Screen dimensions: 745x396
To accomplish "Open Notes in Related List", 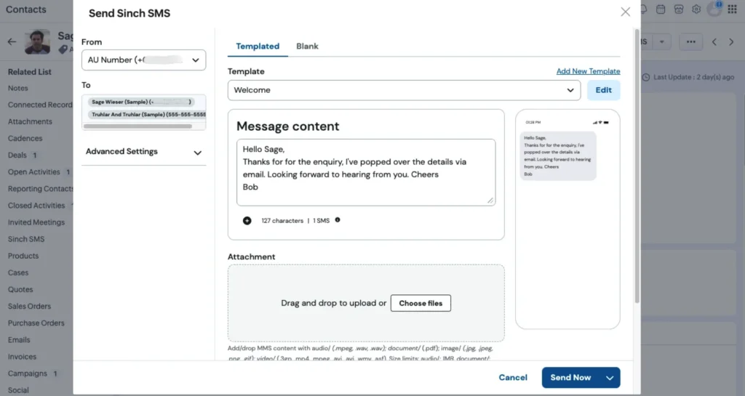I will pyautogui.click(x=18, y=88).
